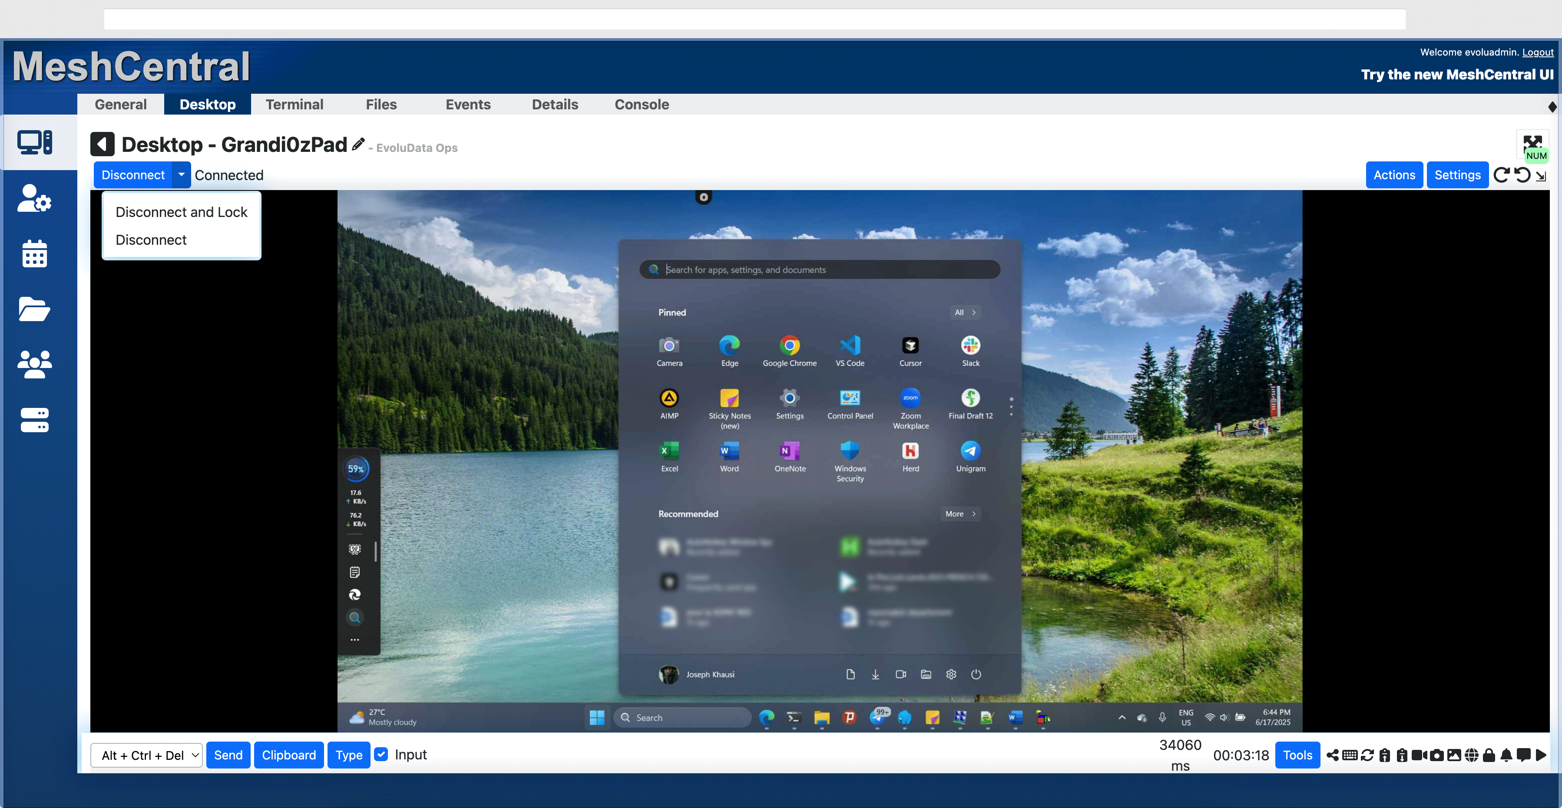Open My Account in the sidebar
This screenshot has width=1562, height=808.
35,198
